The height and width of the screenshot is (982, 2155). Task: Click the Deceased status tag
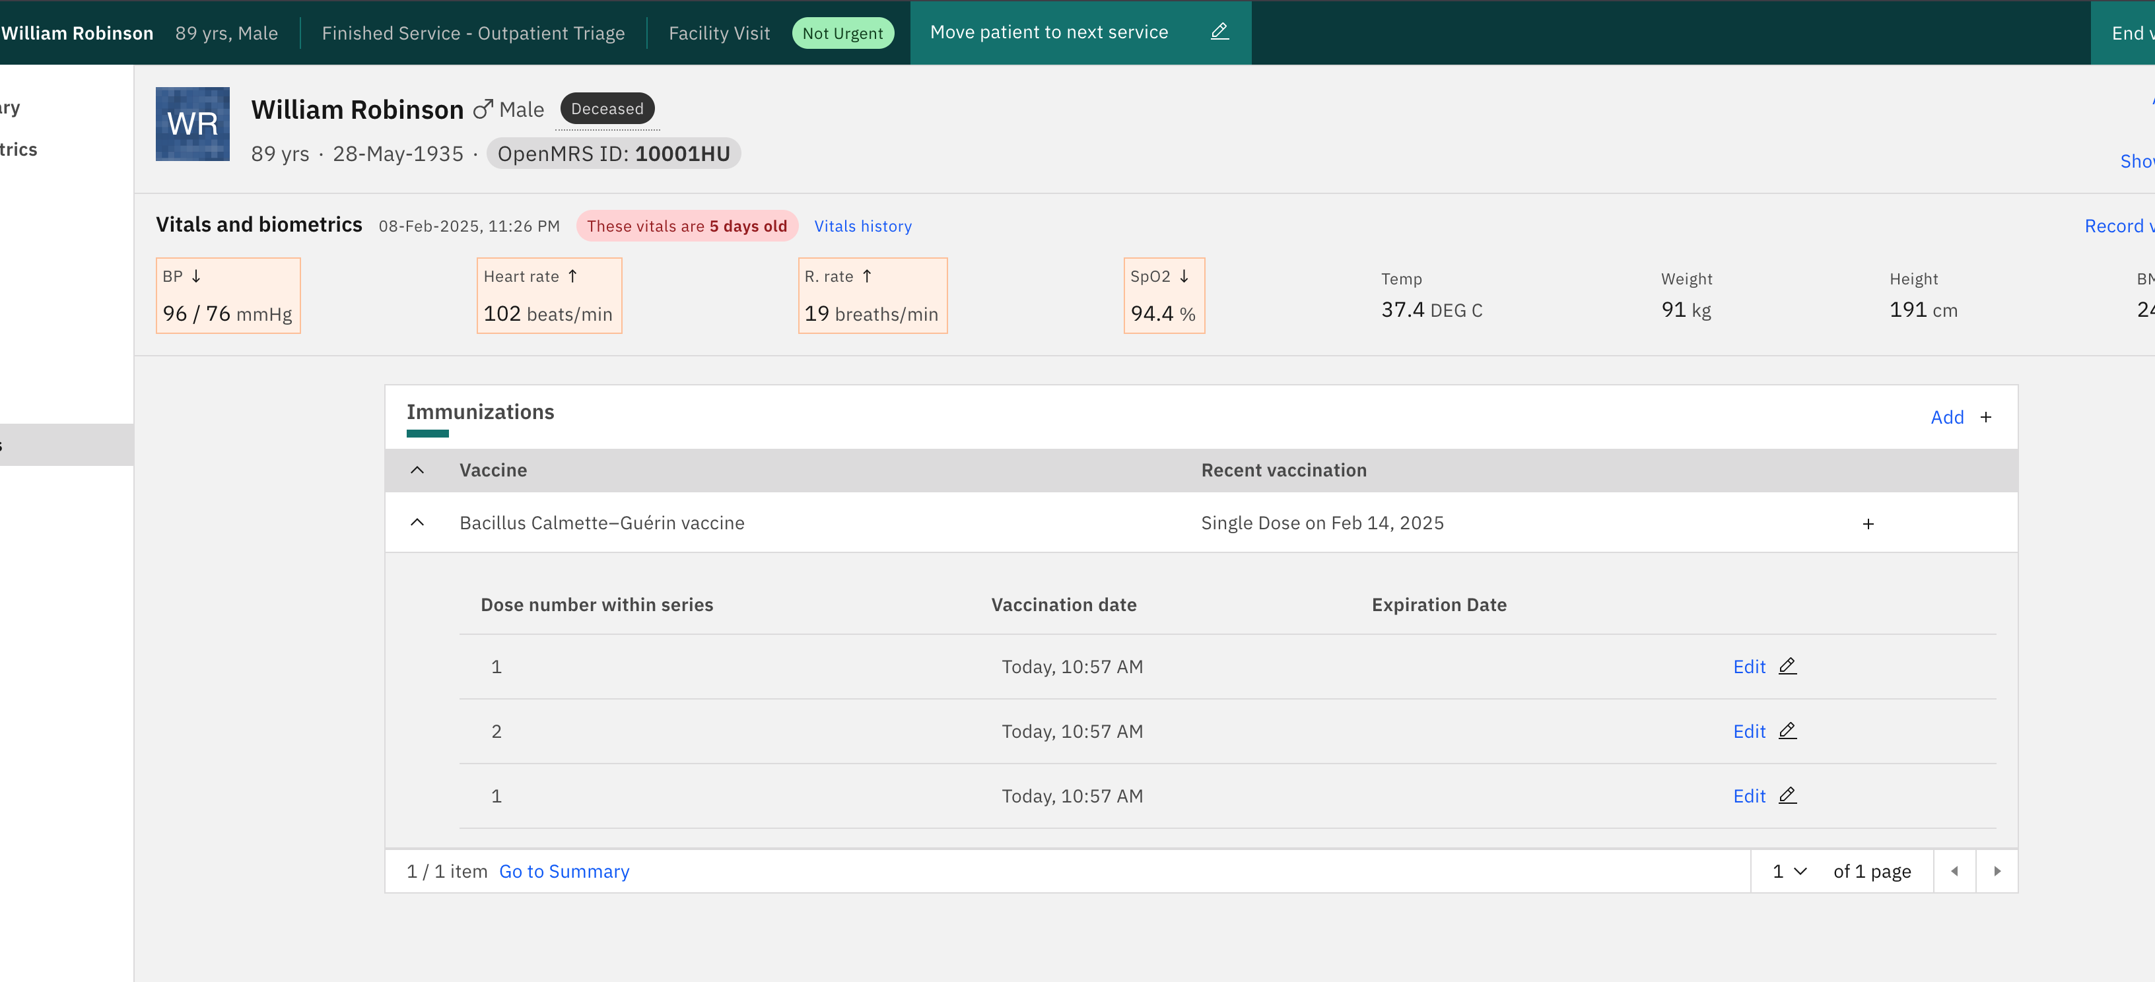(607, 109)
